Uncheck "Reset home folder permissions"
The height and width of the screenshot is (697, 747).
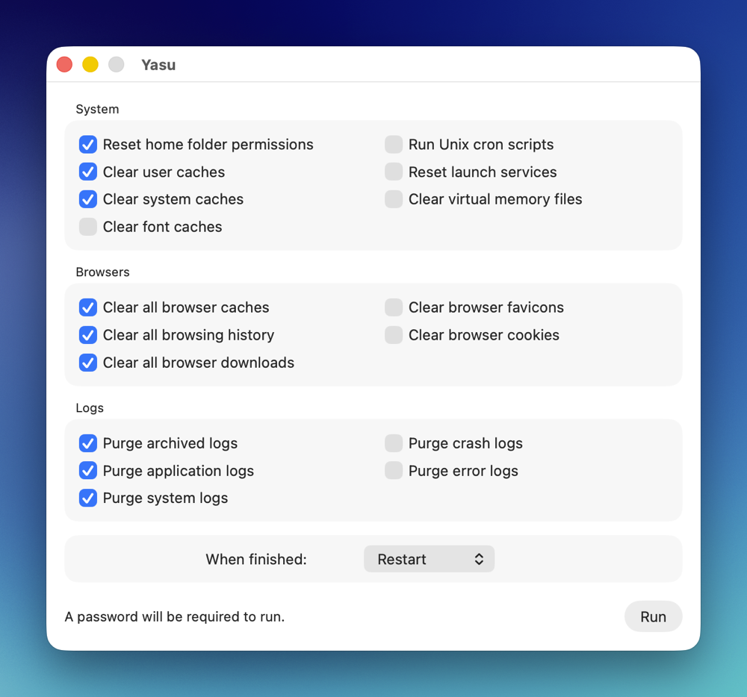pyautogui.click(x=87, y=144)
